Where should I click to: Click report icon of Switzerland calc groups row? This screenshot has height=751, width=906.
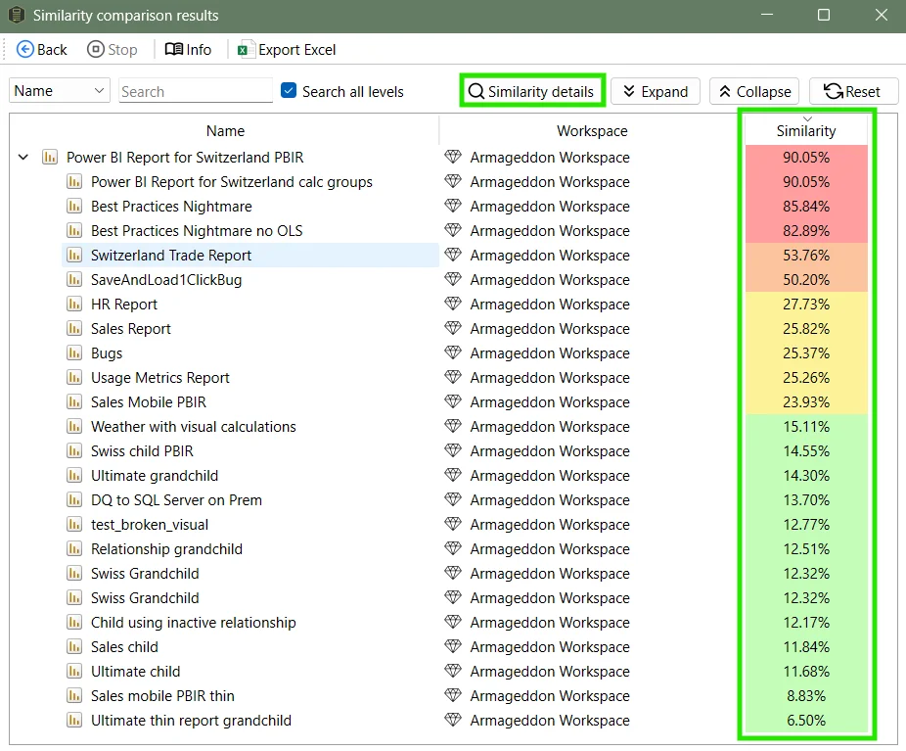[74, 181]
